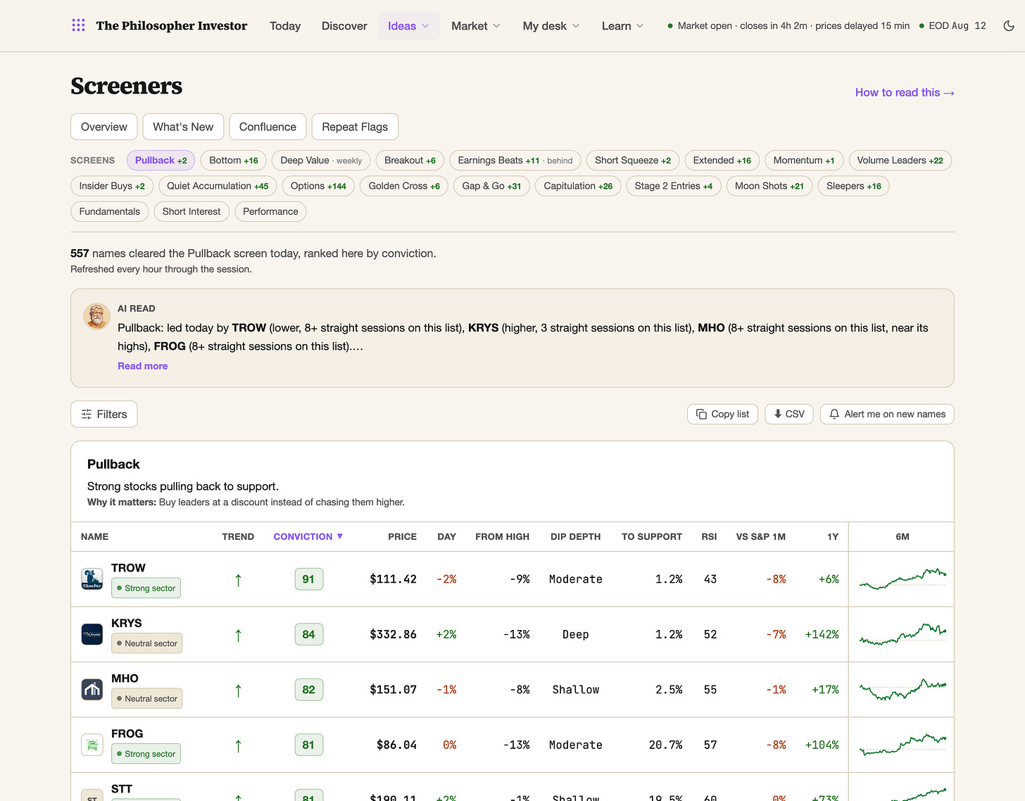Select Moon Shots +21 chip

pyautogui.click(x=769, y=186)
